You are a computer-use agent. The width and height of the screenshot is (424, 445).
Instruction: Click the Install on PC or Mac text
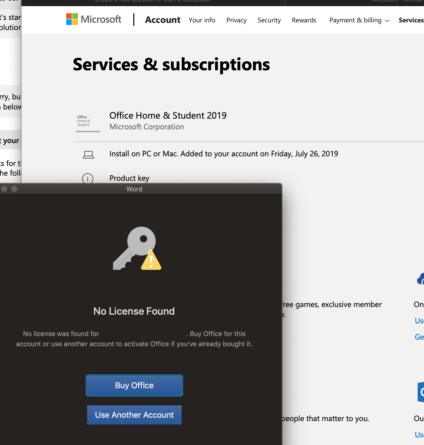pyautogui.click(x=224, y=154)
